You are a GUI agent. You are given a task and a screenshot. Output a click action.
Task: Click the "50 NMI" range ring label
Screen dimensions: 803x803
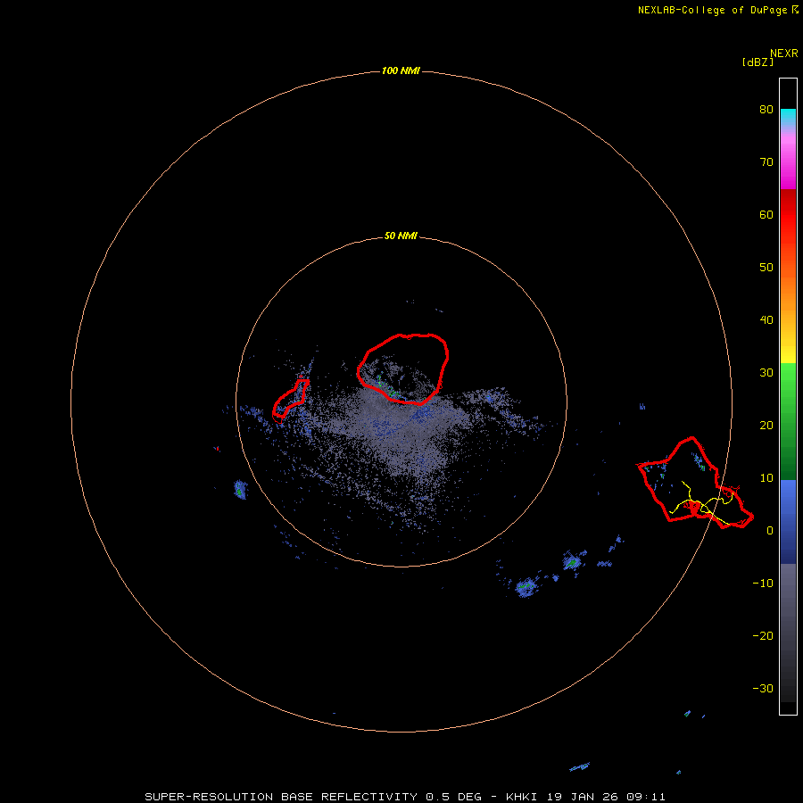tap(401, 236)
